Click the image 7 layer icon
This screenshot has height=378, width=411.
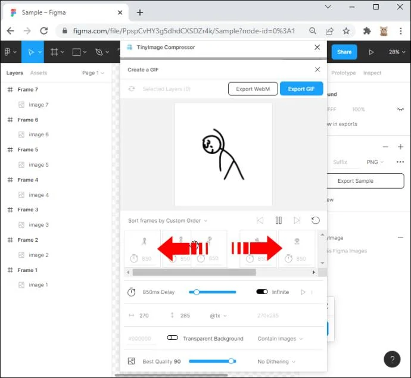coord(21,105)
